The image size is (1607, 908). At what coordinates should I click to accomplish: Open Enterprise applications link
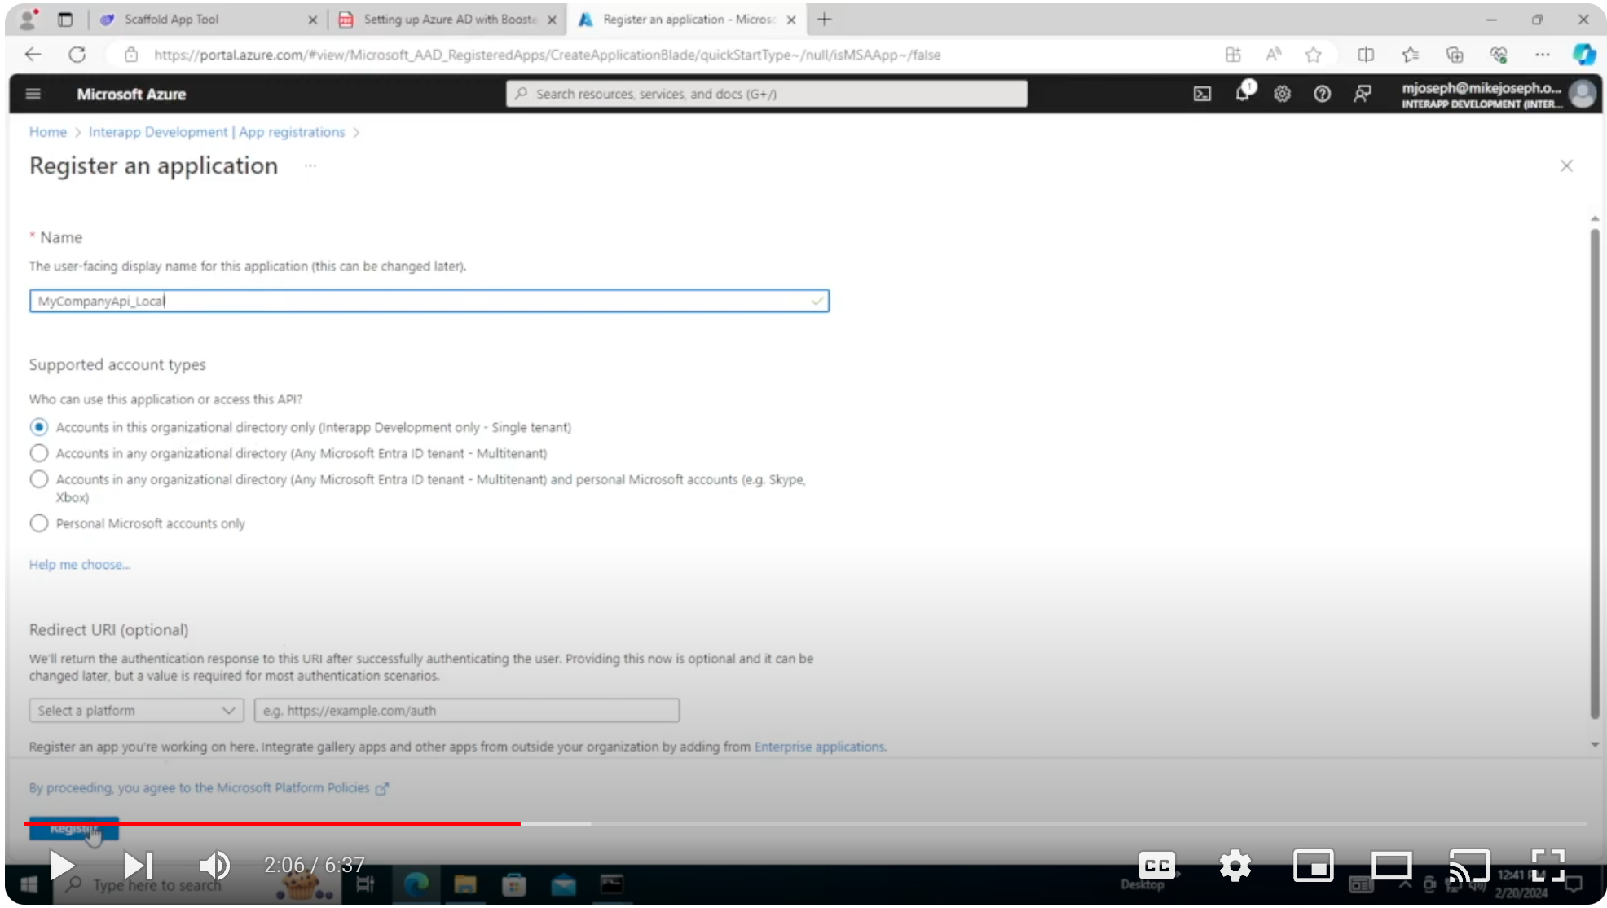click(819, 747)
